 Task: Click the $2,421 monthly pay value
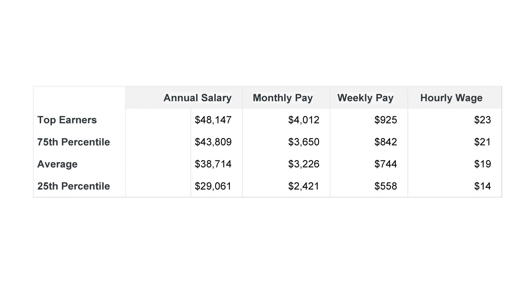coord(304,186)
